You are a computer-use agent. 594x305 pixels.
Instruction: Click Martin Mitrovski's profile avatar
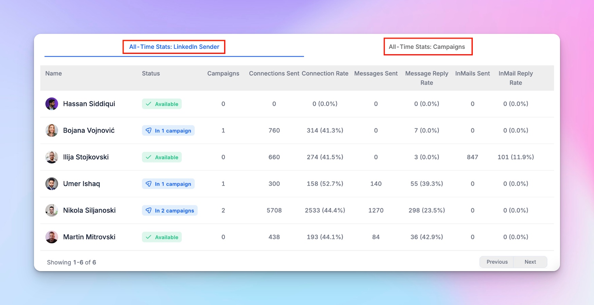pyautogui.click(x=52, y=237)
